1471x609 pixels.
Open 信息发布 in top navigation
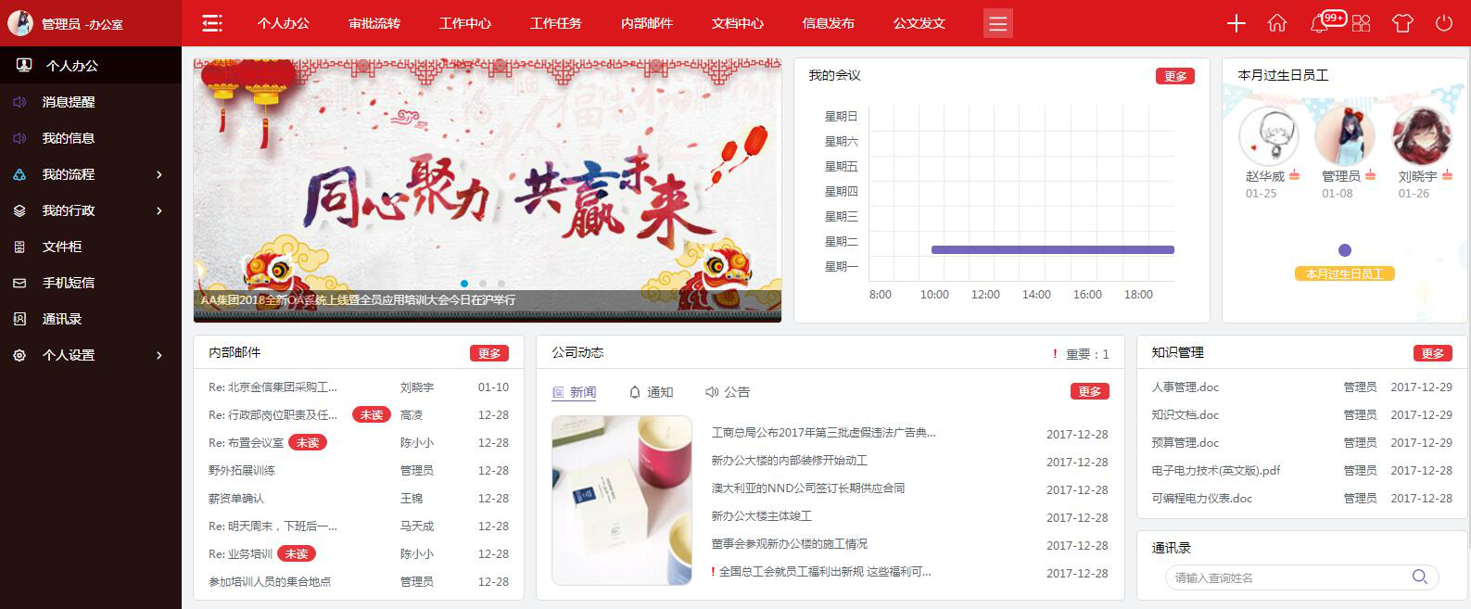[x=829, y=23]
